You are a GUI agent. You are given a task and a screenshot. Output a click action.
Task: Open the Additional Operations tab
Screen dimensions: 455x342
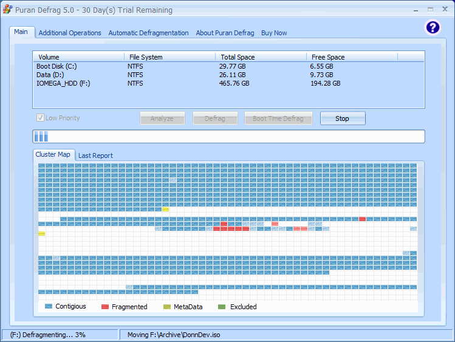(70, 33)
